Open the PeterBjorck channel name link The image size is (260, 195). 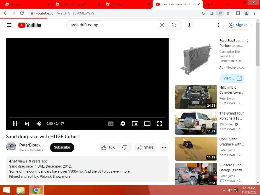tap(30, 145)
